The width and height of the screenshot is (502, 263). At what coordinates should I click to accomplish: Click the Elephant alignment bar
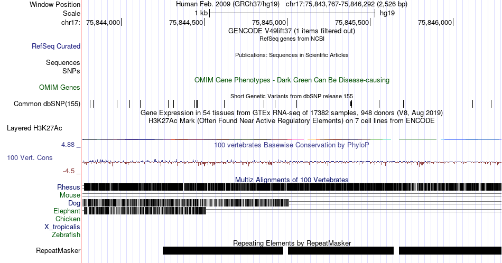(145, 211)
